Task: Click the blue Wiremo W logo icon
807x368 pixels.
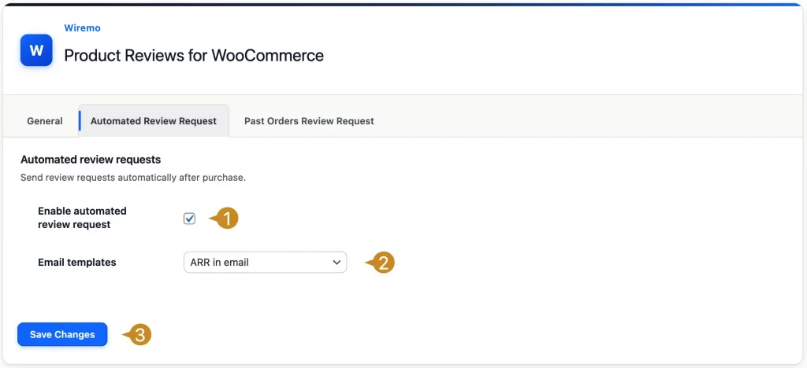Action: tap(36, 50)
